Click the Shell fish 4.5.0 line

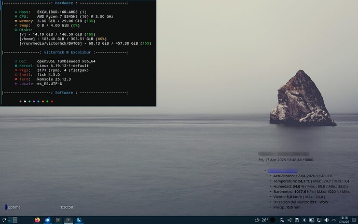pyautogui.click(x=37, y=75)
